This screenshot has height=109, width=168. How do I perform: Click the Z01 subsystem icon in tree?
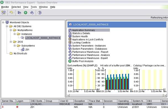pos(23,50)
